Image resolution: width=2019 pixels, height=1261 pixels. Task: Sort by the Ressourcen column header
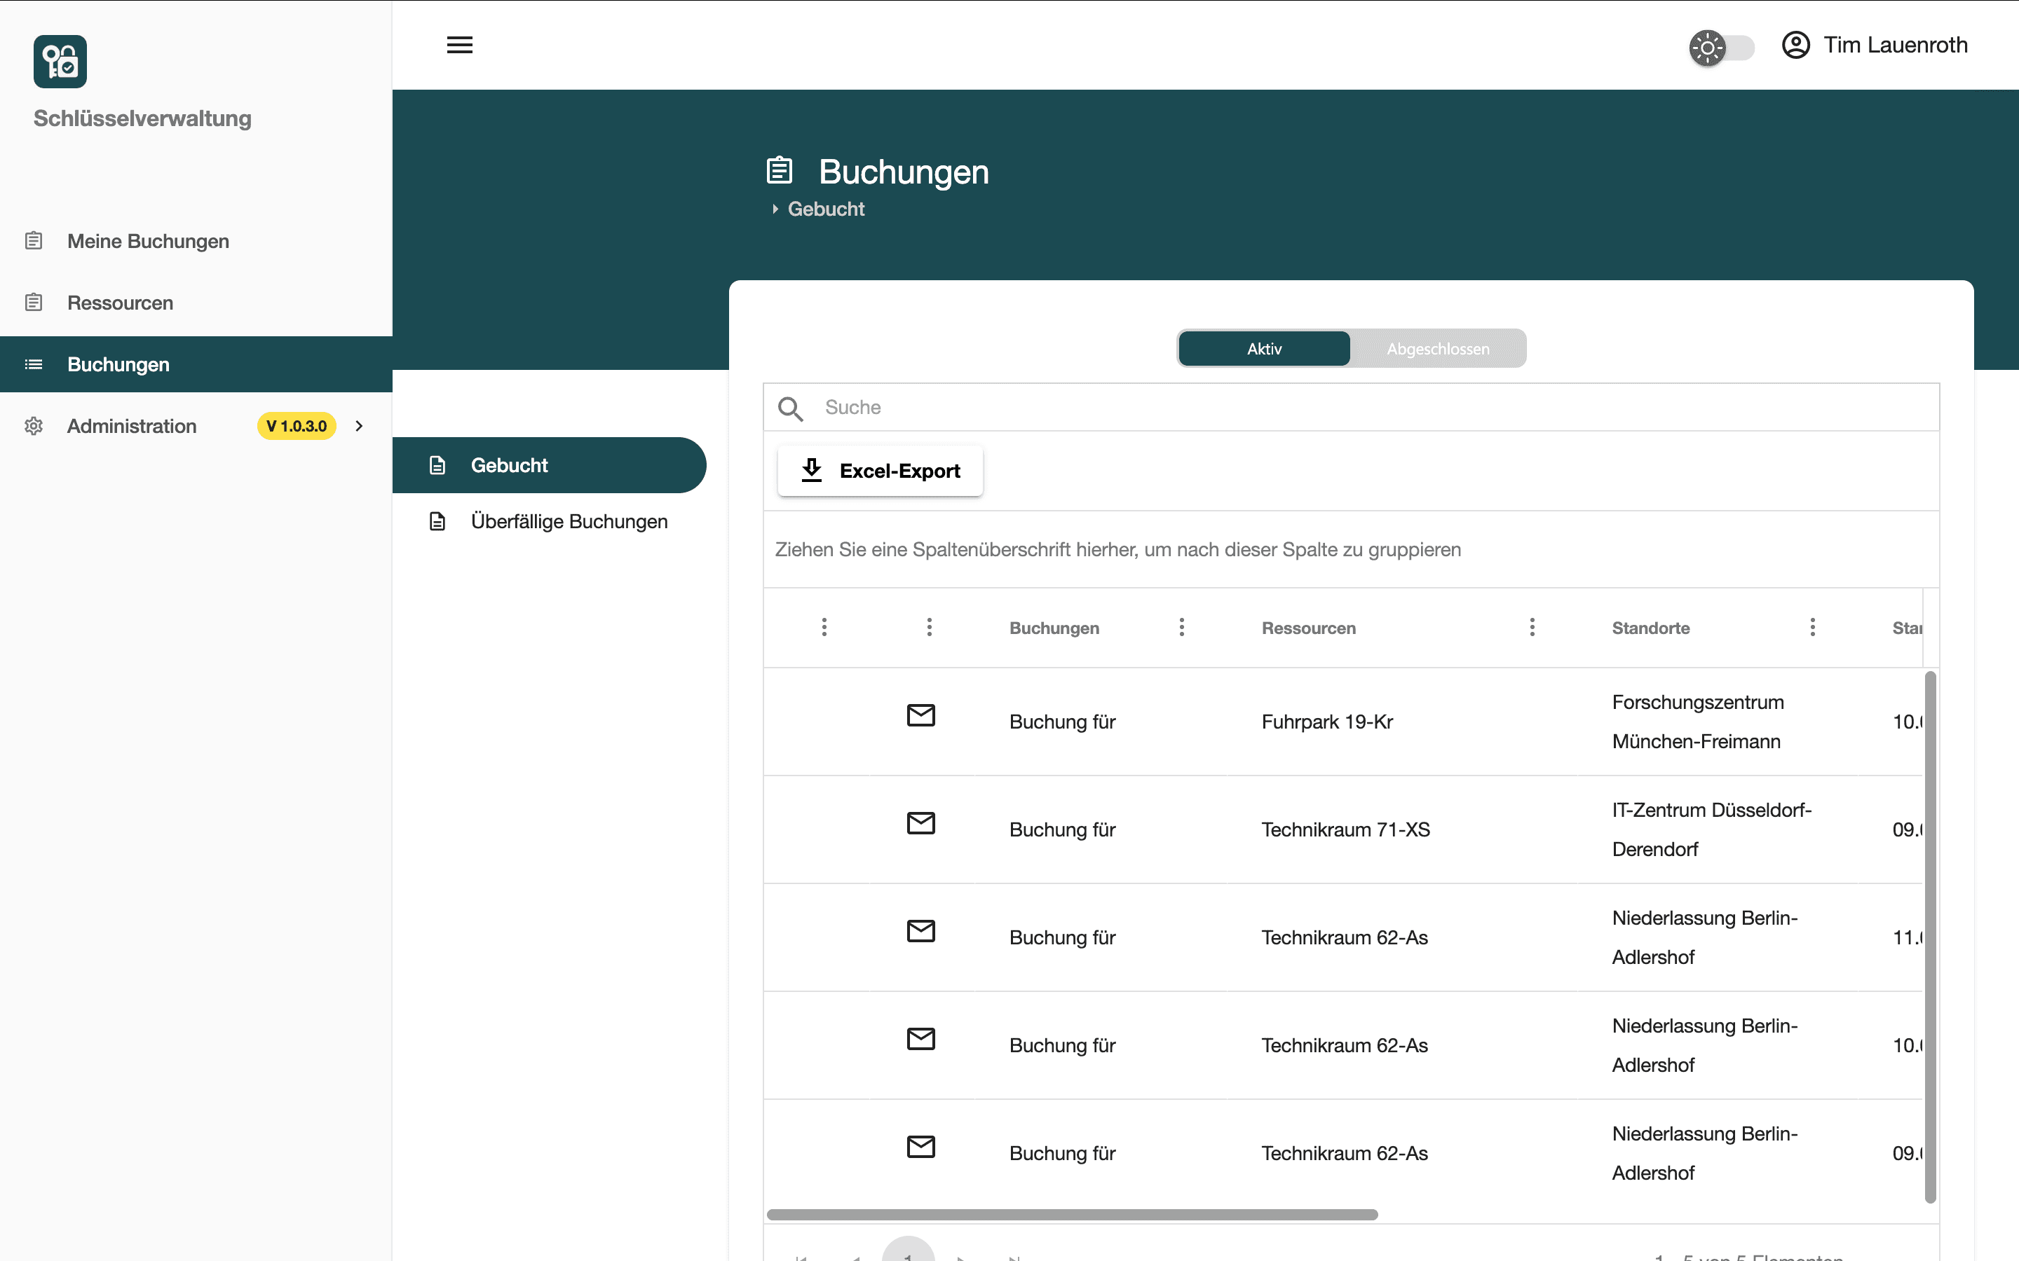click(1309, 628)
